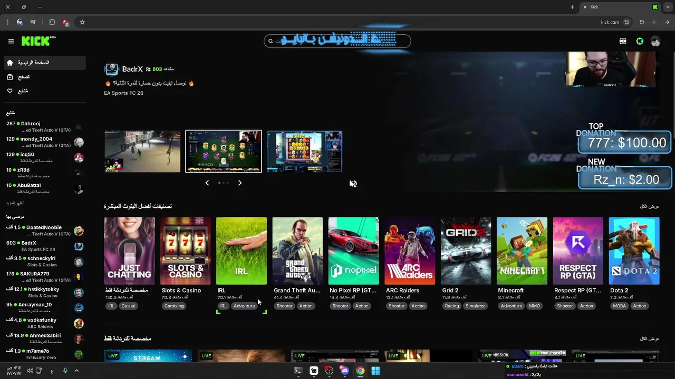Image resolution: width=675 pixels, height=379 pixels.
Task: Open Chrome profile avatar button
Action: [20, 22]
